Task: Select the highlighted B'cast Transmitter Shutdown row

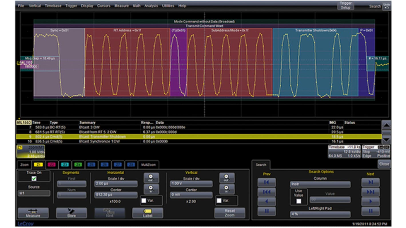Action: (x=199, y=137)
